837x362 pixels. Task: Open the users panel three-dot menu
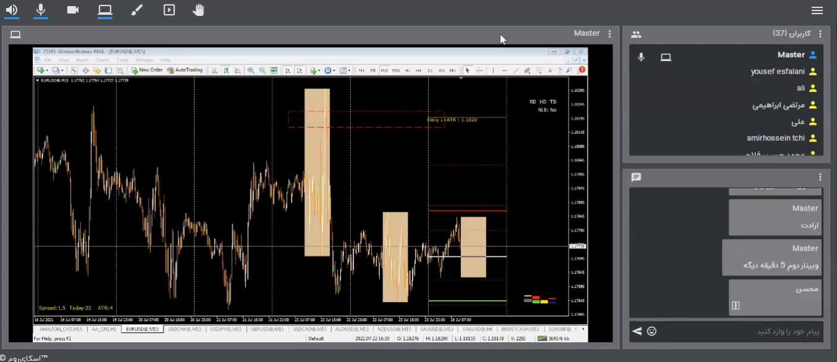pyautogui.click(x=820, y=34)
